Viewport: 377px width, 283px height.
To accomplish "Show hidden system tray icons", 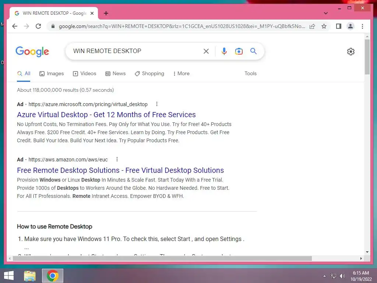I will [x=324, y=276].
